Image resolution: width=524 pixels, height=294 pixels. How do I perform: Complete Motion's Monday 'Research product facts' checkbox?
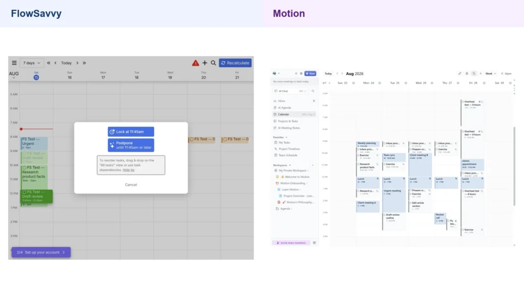pyautogui.click(x=358, y=164)
